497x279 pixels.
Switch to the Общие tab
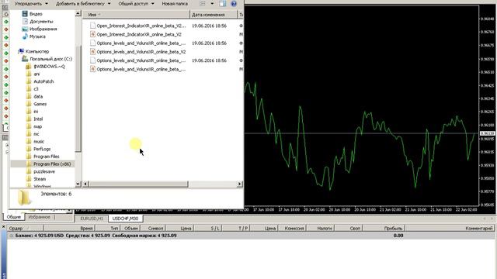14,217
